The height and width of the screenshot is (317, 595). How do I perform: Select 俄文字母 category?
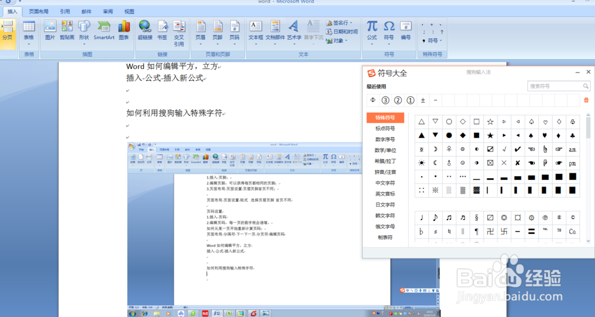pos(385,227)
